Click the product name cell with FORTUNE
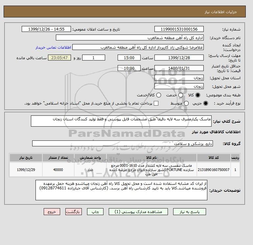This screenshot has height=245, width=253. click(x=151, y=170)
